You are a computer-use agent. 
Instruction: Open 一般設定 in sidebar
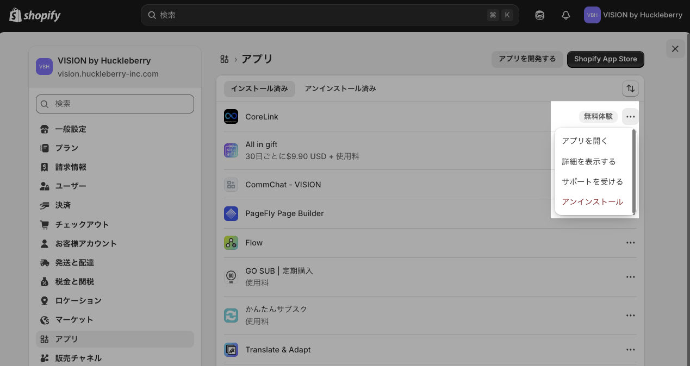tap(115, 129)
